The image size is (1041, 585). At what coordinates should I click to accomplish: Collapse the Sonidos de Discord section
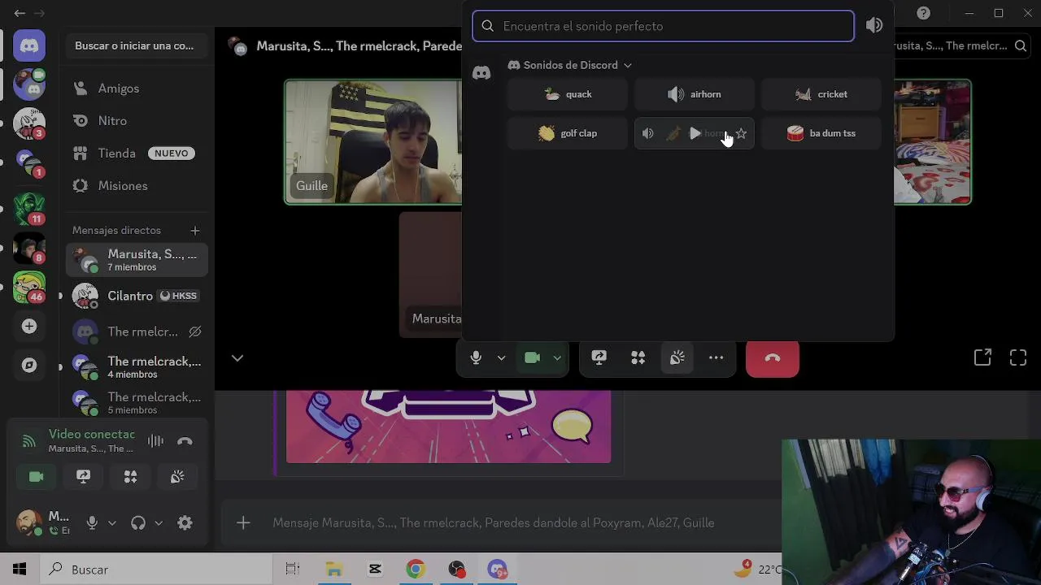coord(570,65)
